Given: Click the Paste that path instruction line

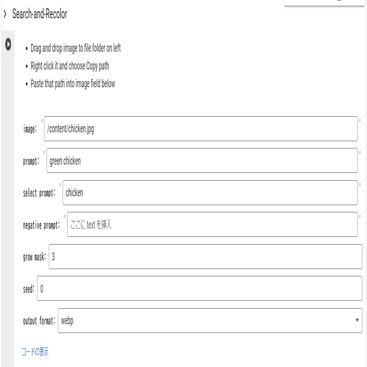Looking at the screenshot, I should (73, 84).
